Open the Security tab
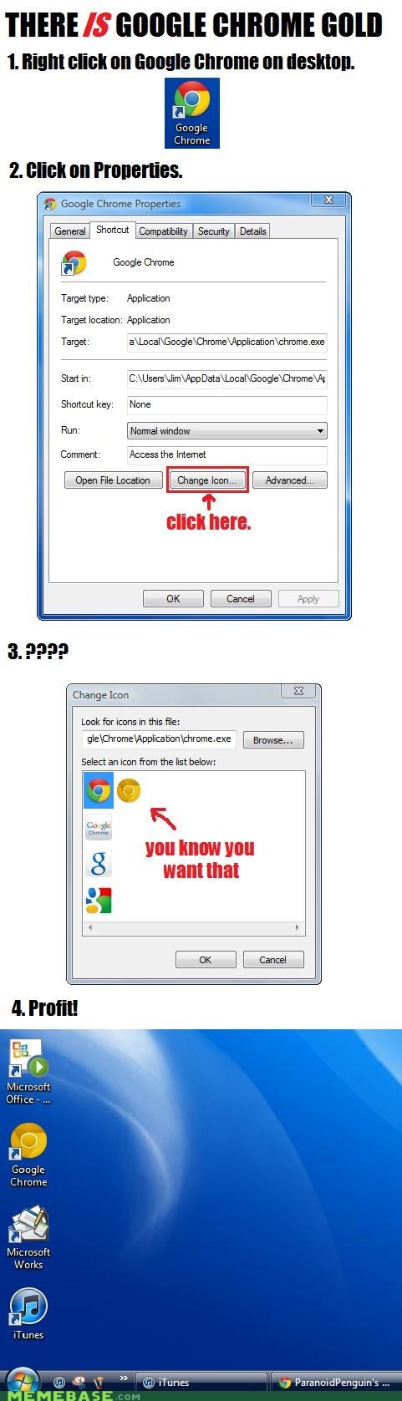402x1401 pixels. pos(213,231)
